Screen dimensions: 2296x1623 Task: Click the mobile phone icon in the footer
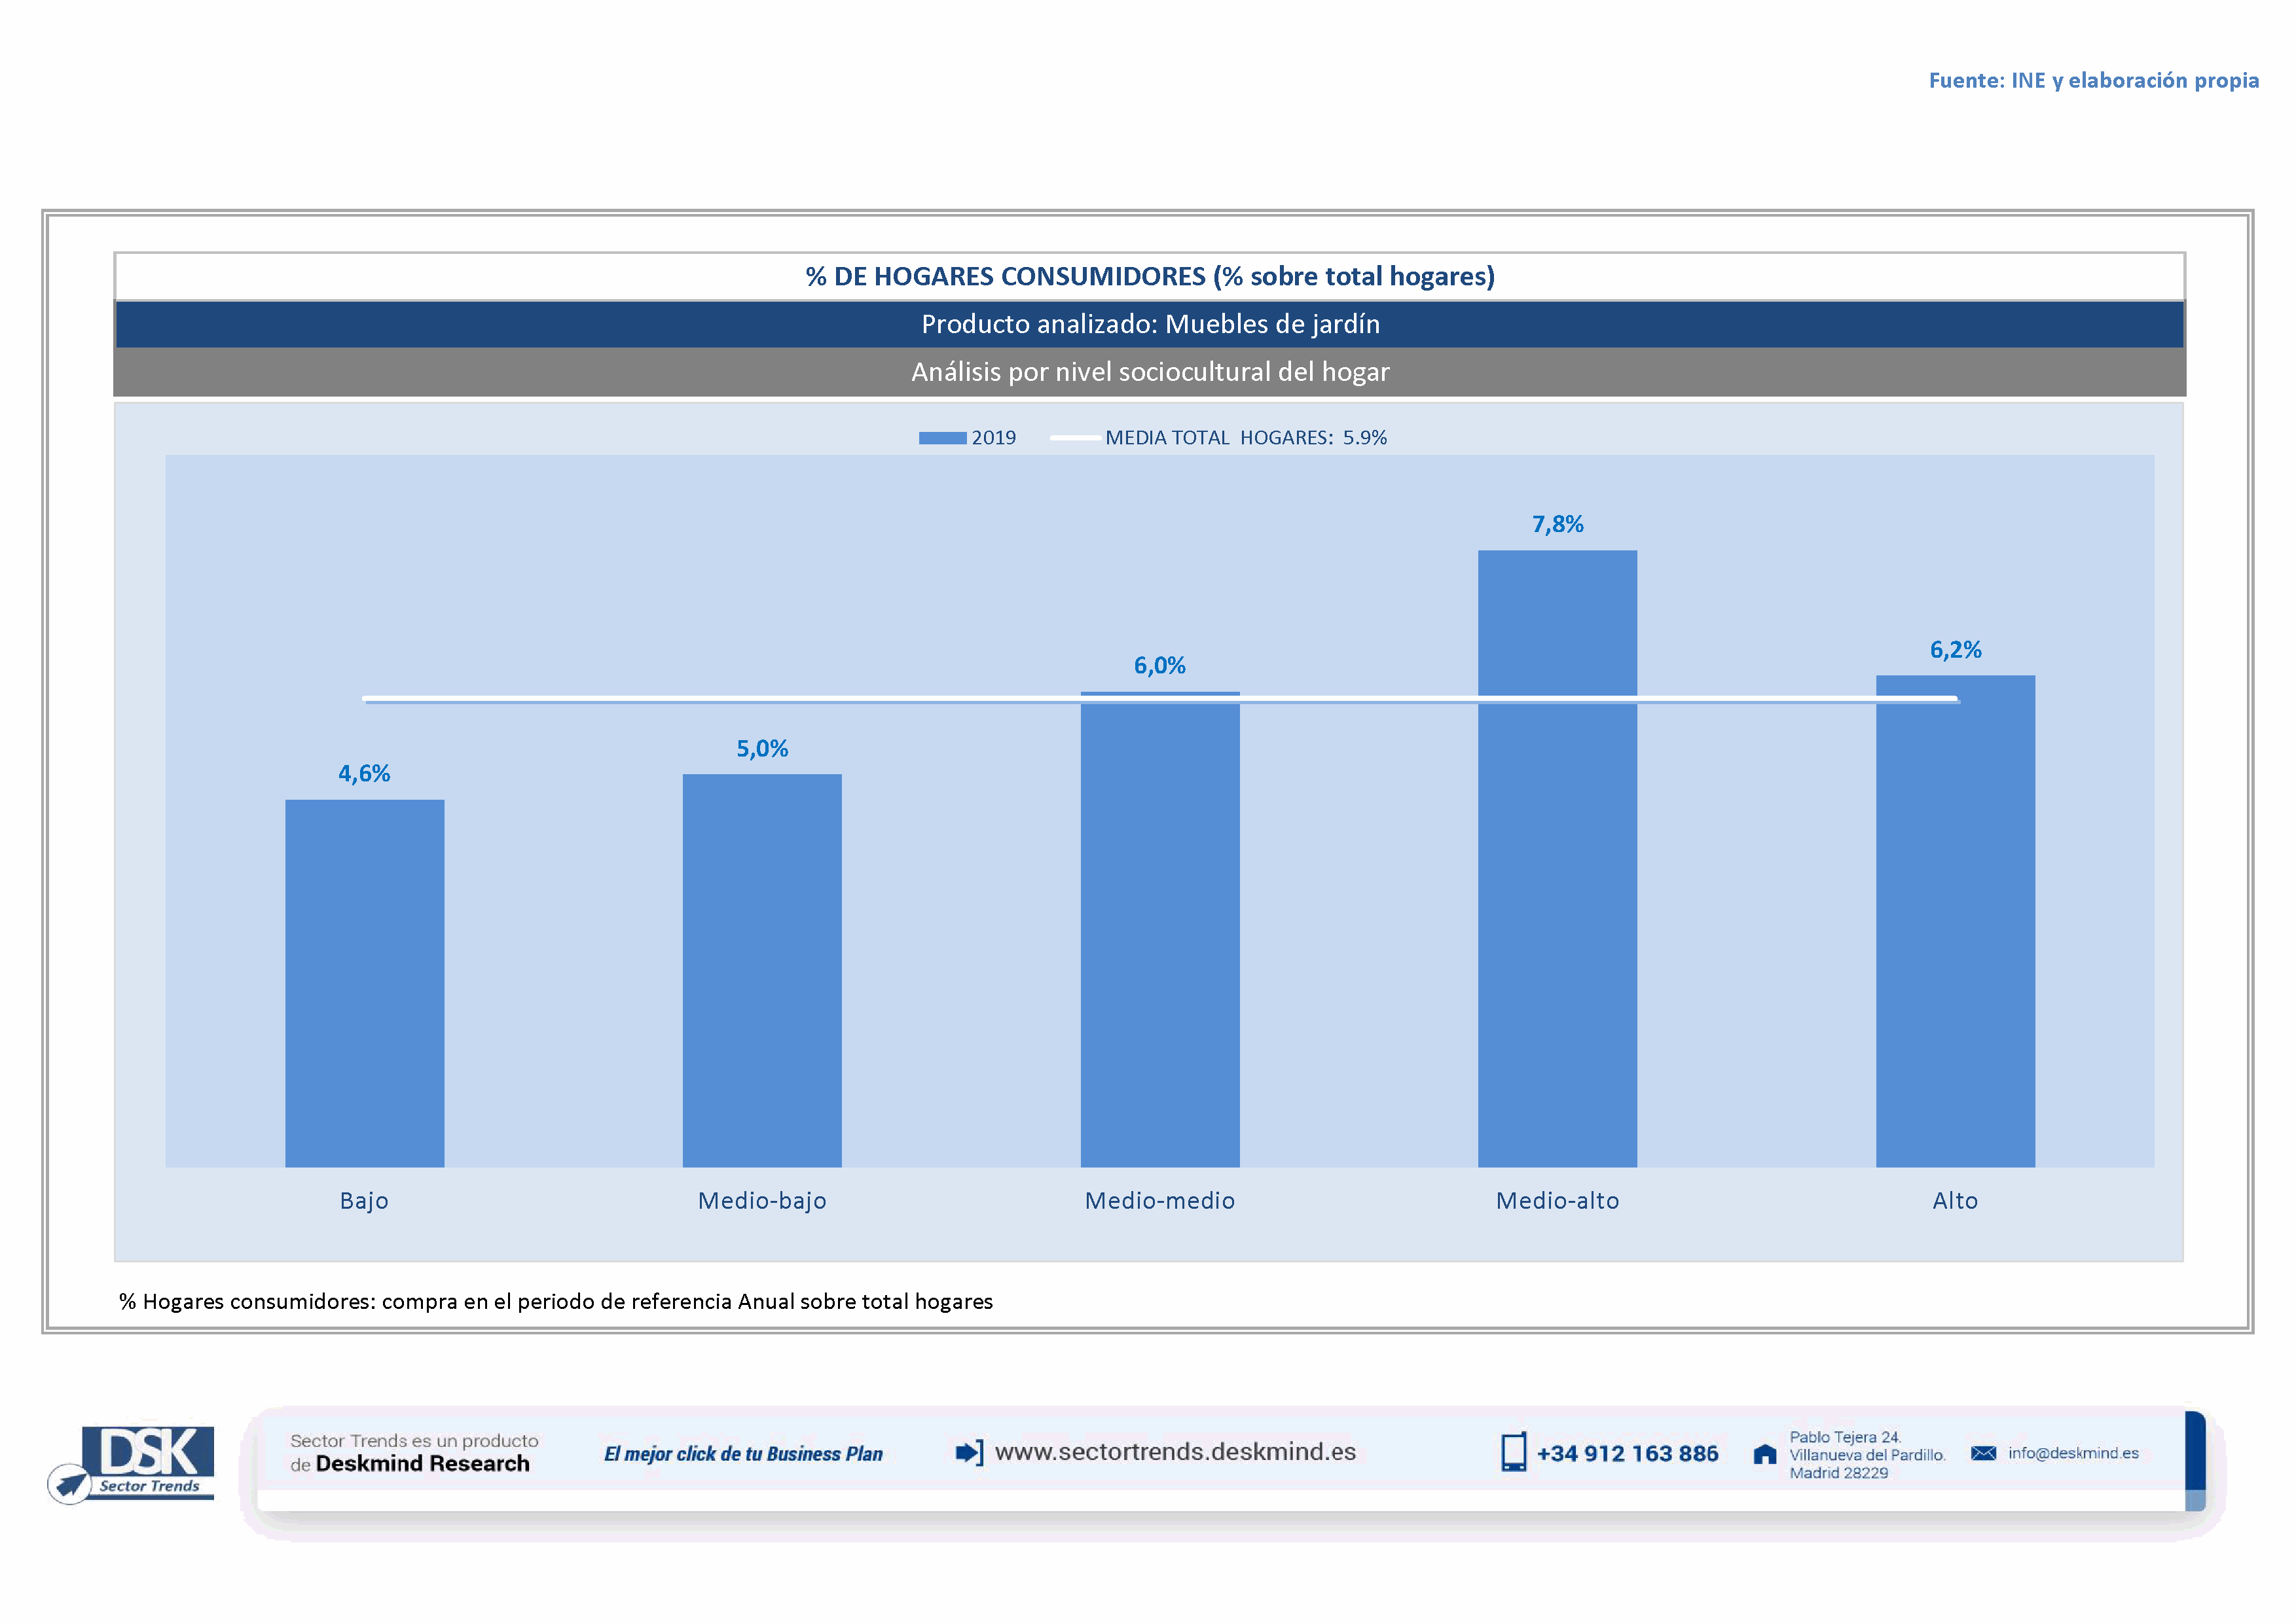pyautogui.click(x=1513, y=1452)
